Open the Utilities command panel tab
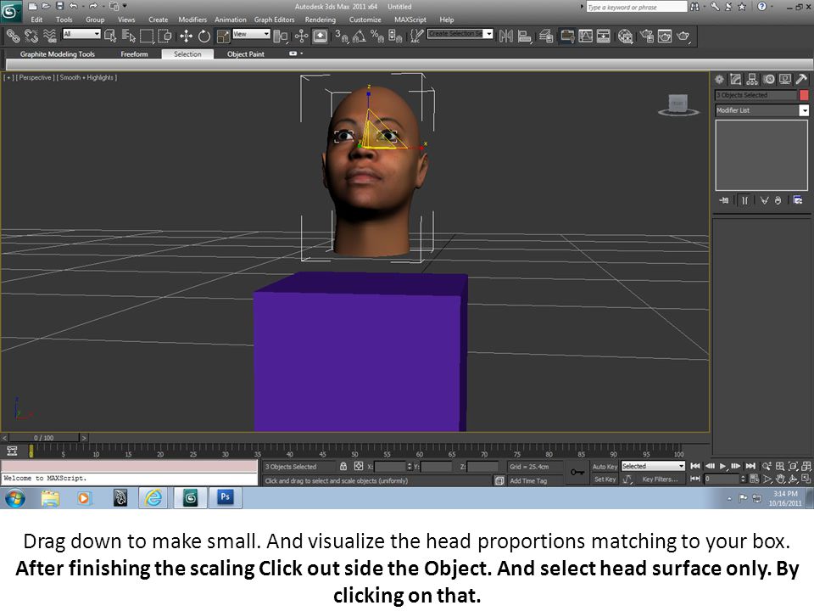The height and width of the screenshot is (611, 814). (801, 79)
